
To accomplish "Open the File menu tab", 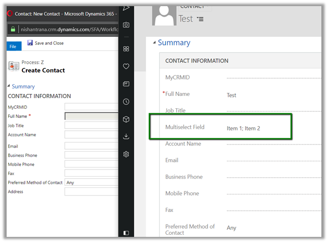I will pos(13,46).
